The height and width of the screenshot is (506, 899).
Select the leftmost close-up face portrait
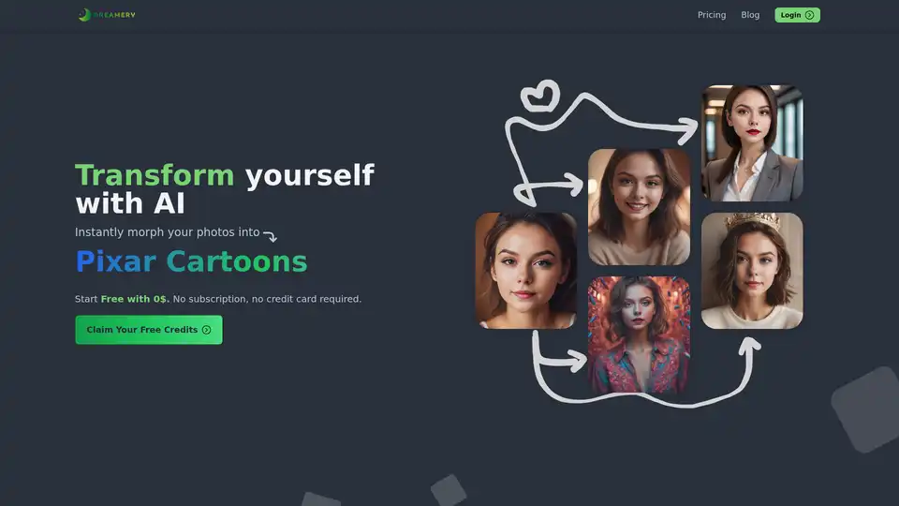click(525, 270)
